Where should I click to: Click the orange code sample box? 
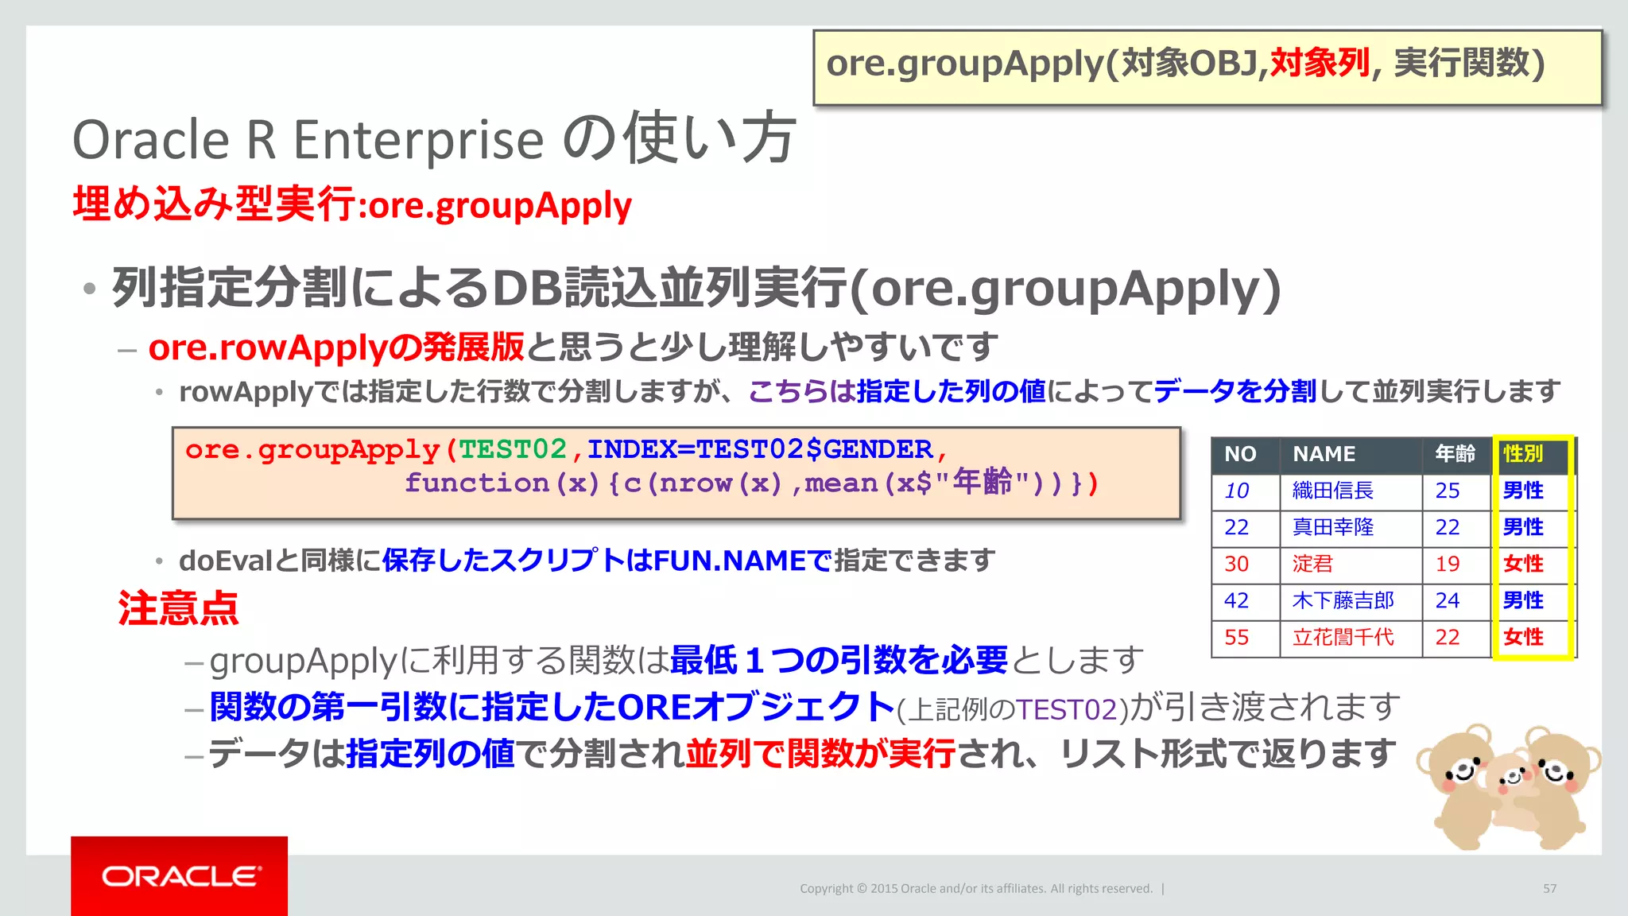coord(676,473)
